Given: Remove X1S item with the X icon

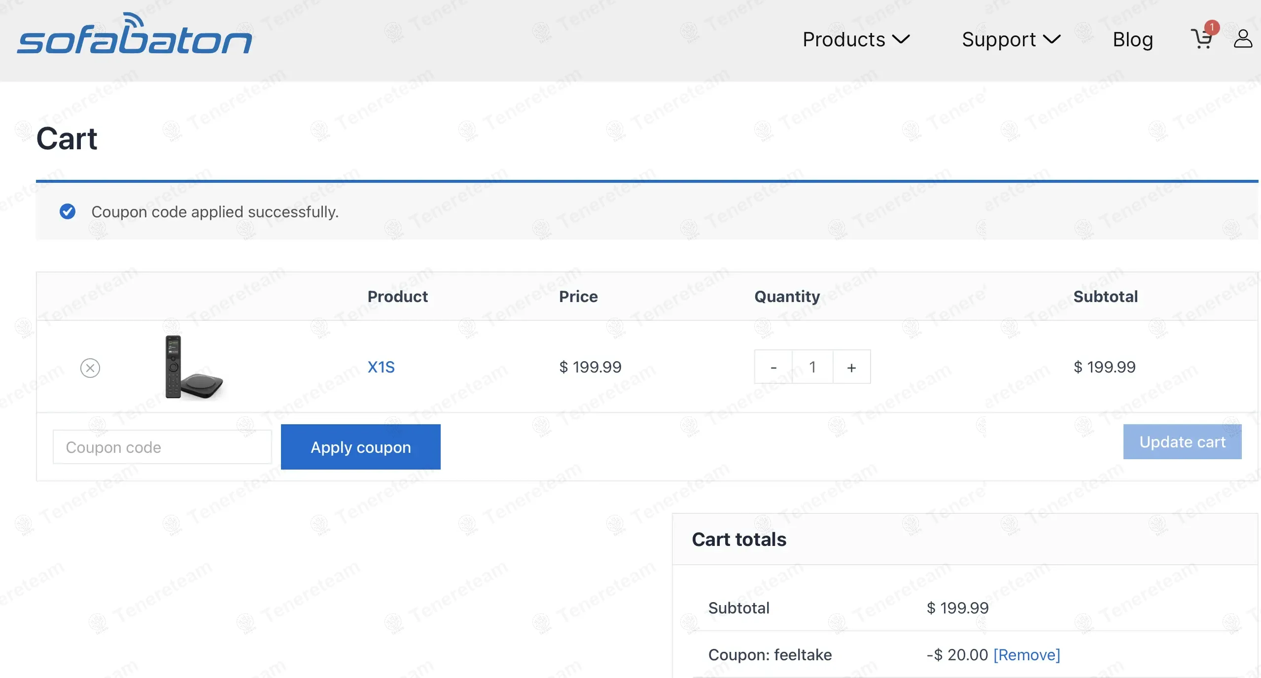Looking at the screenshot, I should [90, 368].
